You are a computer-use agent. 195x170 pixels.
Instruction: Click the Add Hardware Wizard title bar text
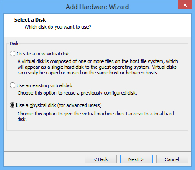pyautogui.click(x=97, y=7)
